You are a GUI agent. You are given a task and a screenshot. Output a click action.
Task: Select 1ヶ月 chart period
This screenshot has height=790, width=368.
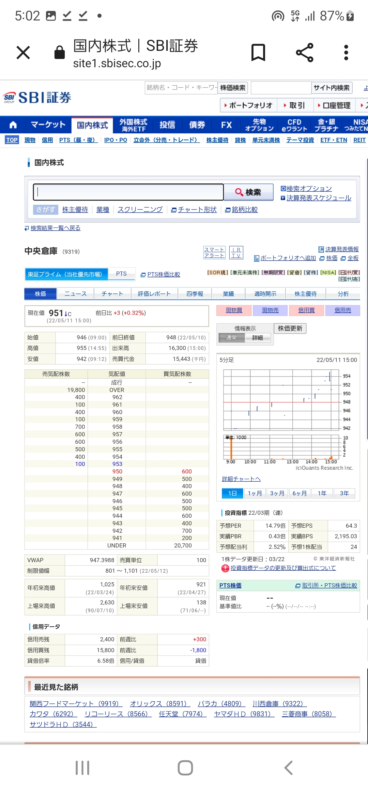(x=255, y=493)
